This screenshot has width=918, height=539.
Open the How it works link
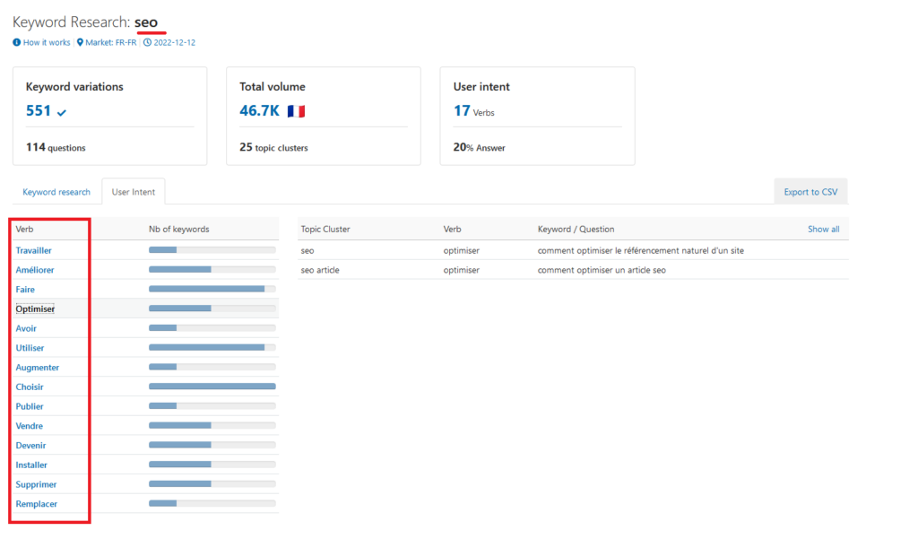47,42
